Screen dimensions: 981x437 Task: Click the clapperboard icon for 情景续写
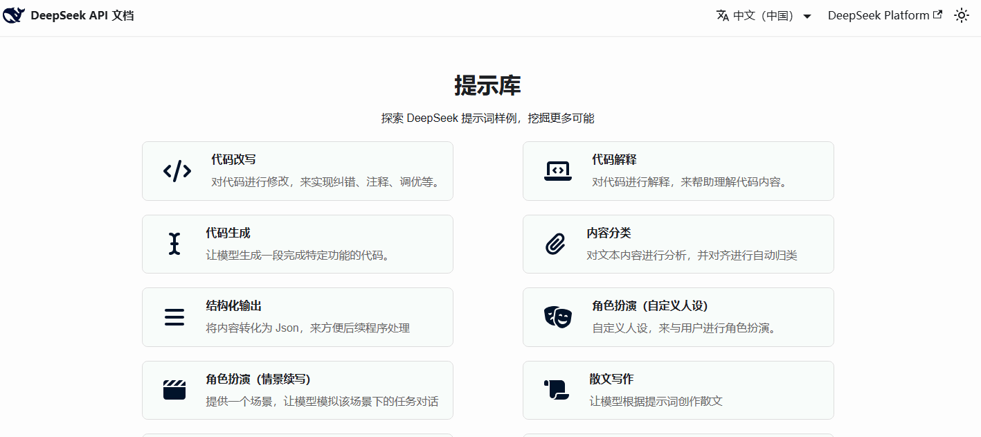point(174,390)
